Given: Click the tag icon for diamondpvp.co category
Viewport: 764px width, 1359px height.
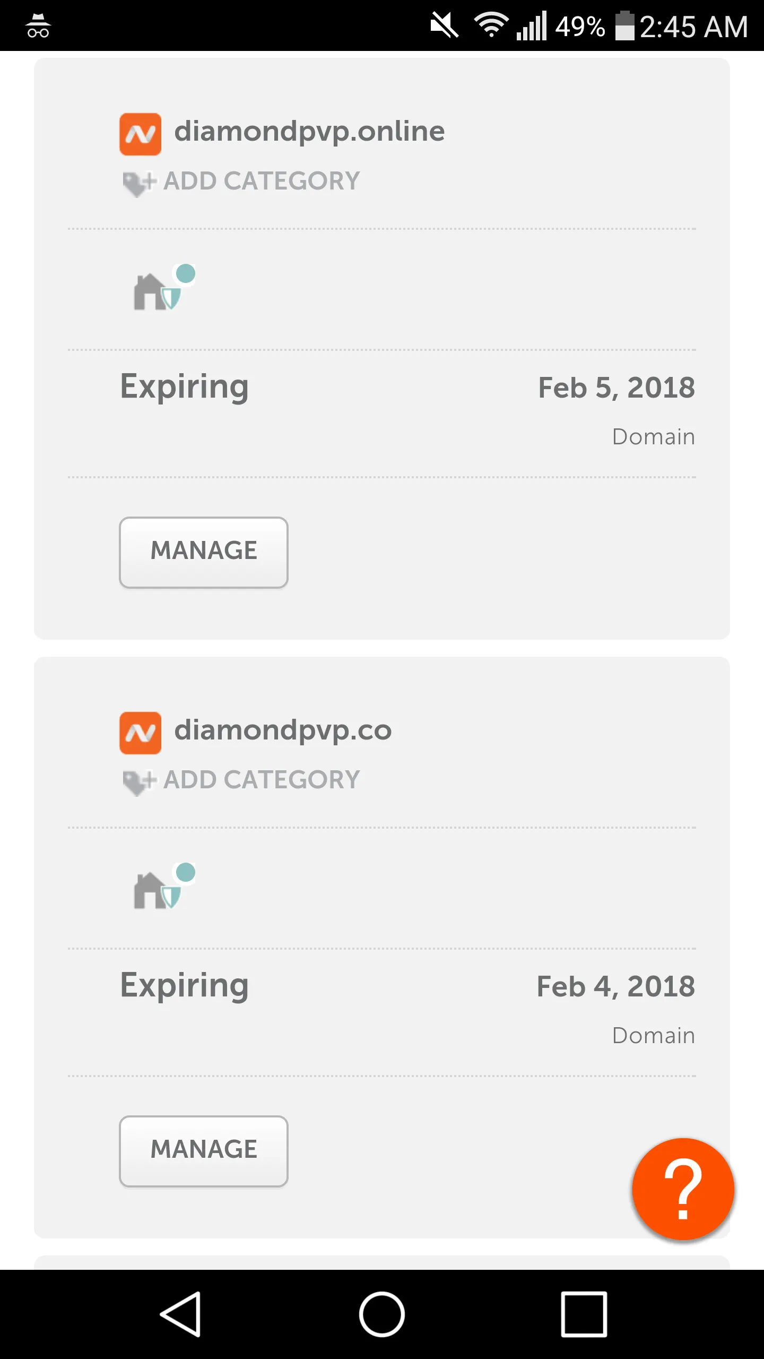Looking at the screenshot, I should click(x=138, y=782).
